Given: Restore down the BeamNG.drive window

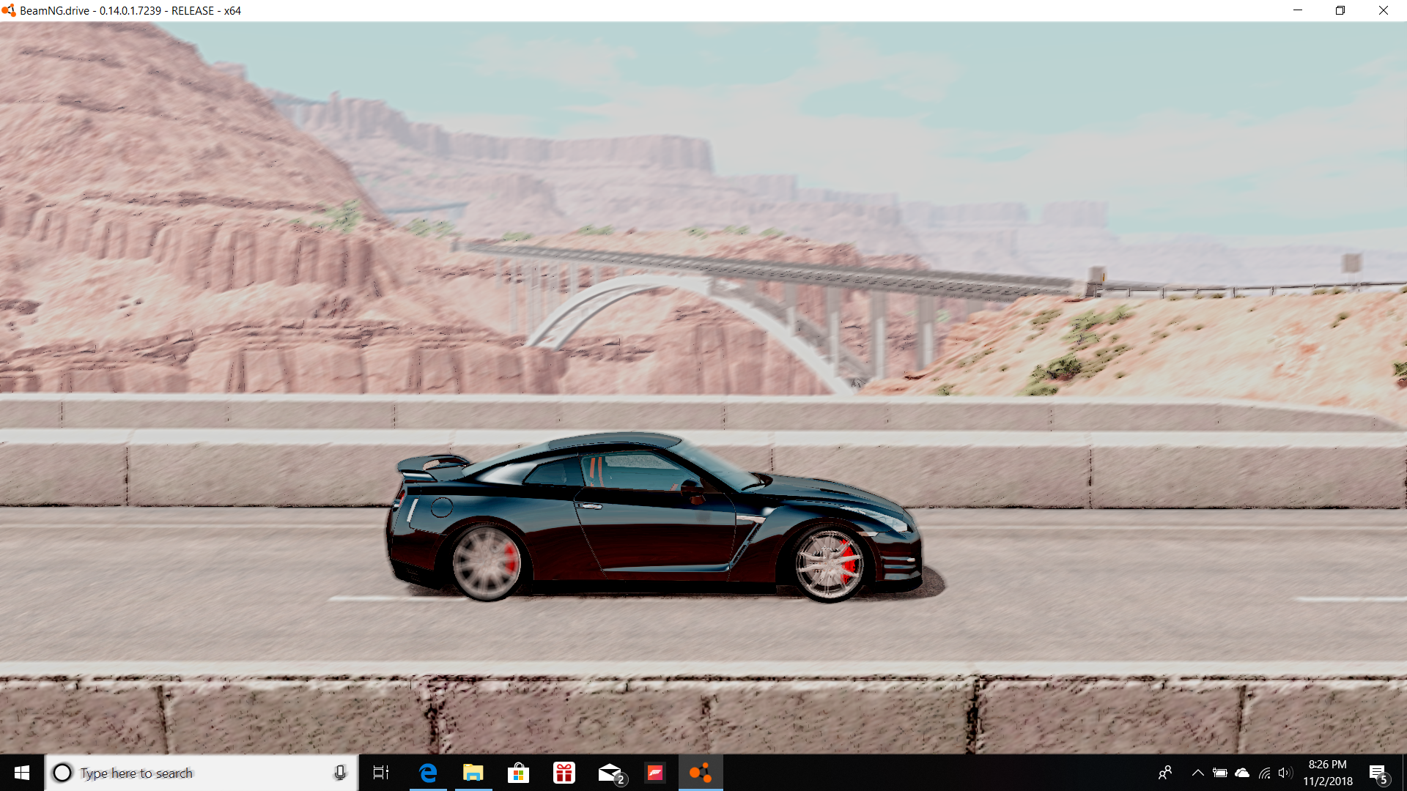Looking at the screenshot, I should [x=1340, y=10].
